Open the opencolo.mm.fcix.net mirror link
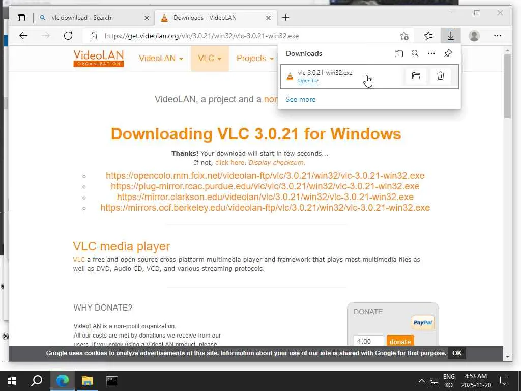Screen dimensions: 521x391 pyautogui.click(x=265, y=176)
